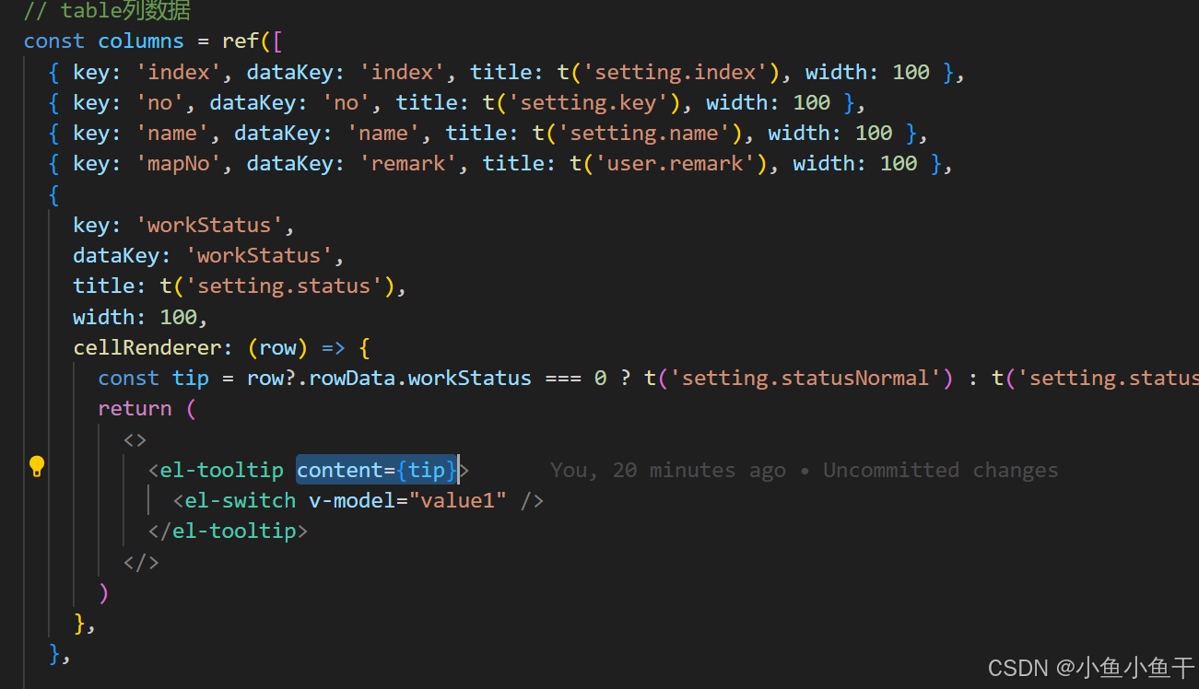1199x689 pixels.
Task: Click the closing '</>' fragment tag
Action: [x=141, y=561]
